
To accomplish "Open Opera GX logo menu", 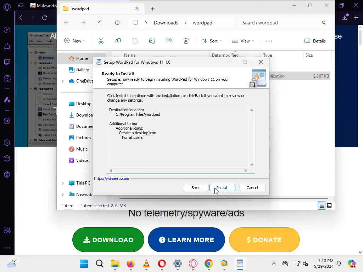I will tap(7, 7).
